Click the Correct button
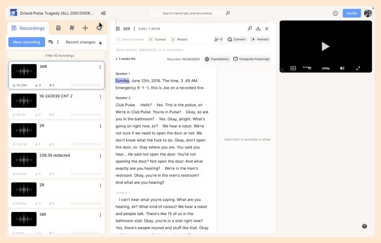The height and width of the screenshot is (243, 381). [158, 39]
